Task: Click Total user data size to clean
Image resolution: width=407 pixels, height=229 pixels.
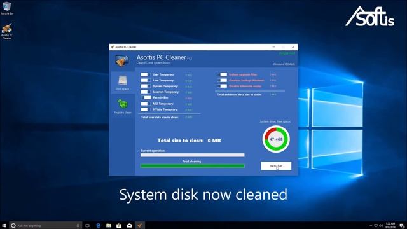Action: coord(160,117)
